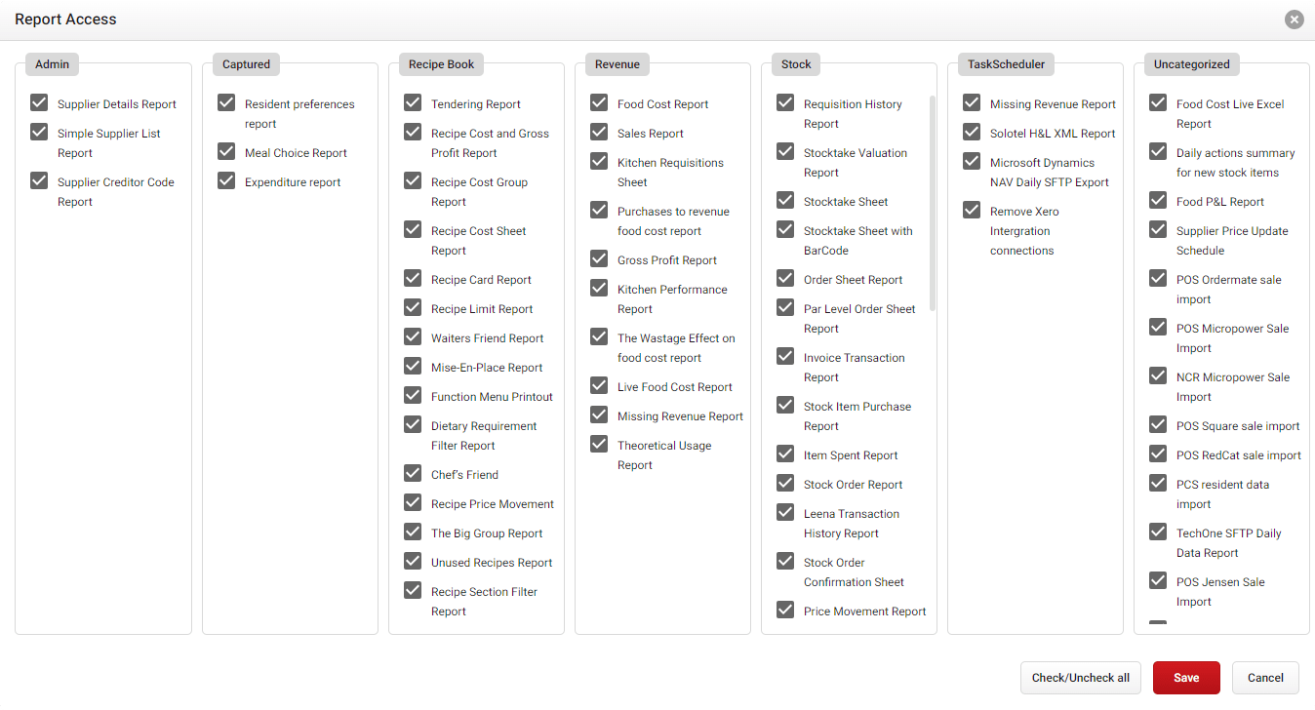Disable the Stocktake Sheet checkbox

click(x=785, y=201)
